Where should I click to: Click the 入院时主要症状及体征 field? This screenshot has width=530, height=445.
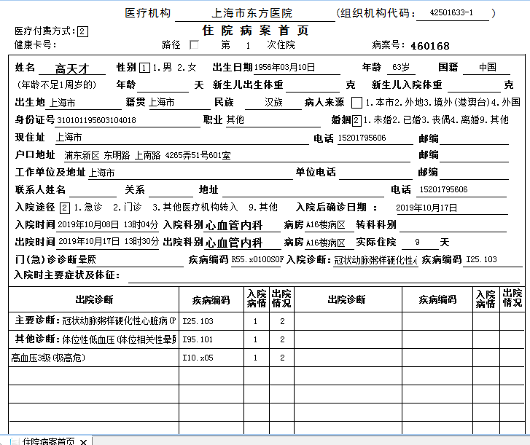[x=324, y=275]
